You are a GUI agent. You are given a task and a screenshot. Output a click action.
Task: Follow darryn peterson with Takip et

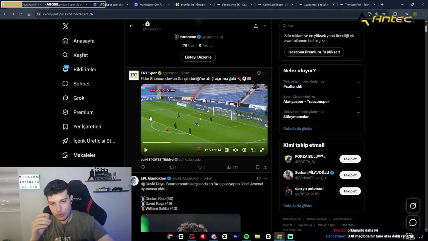(350, 191)
